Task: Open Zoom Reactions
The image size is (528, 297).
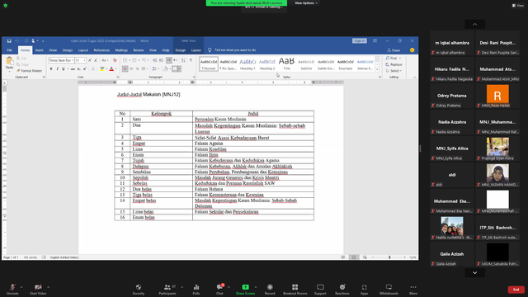Action: pos(342,289)
